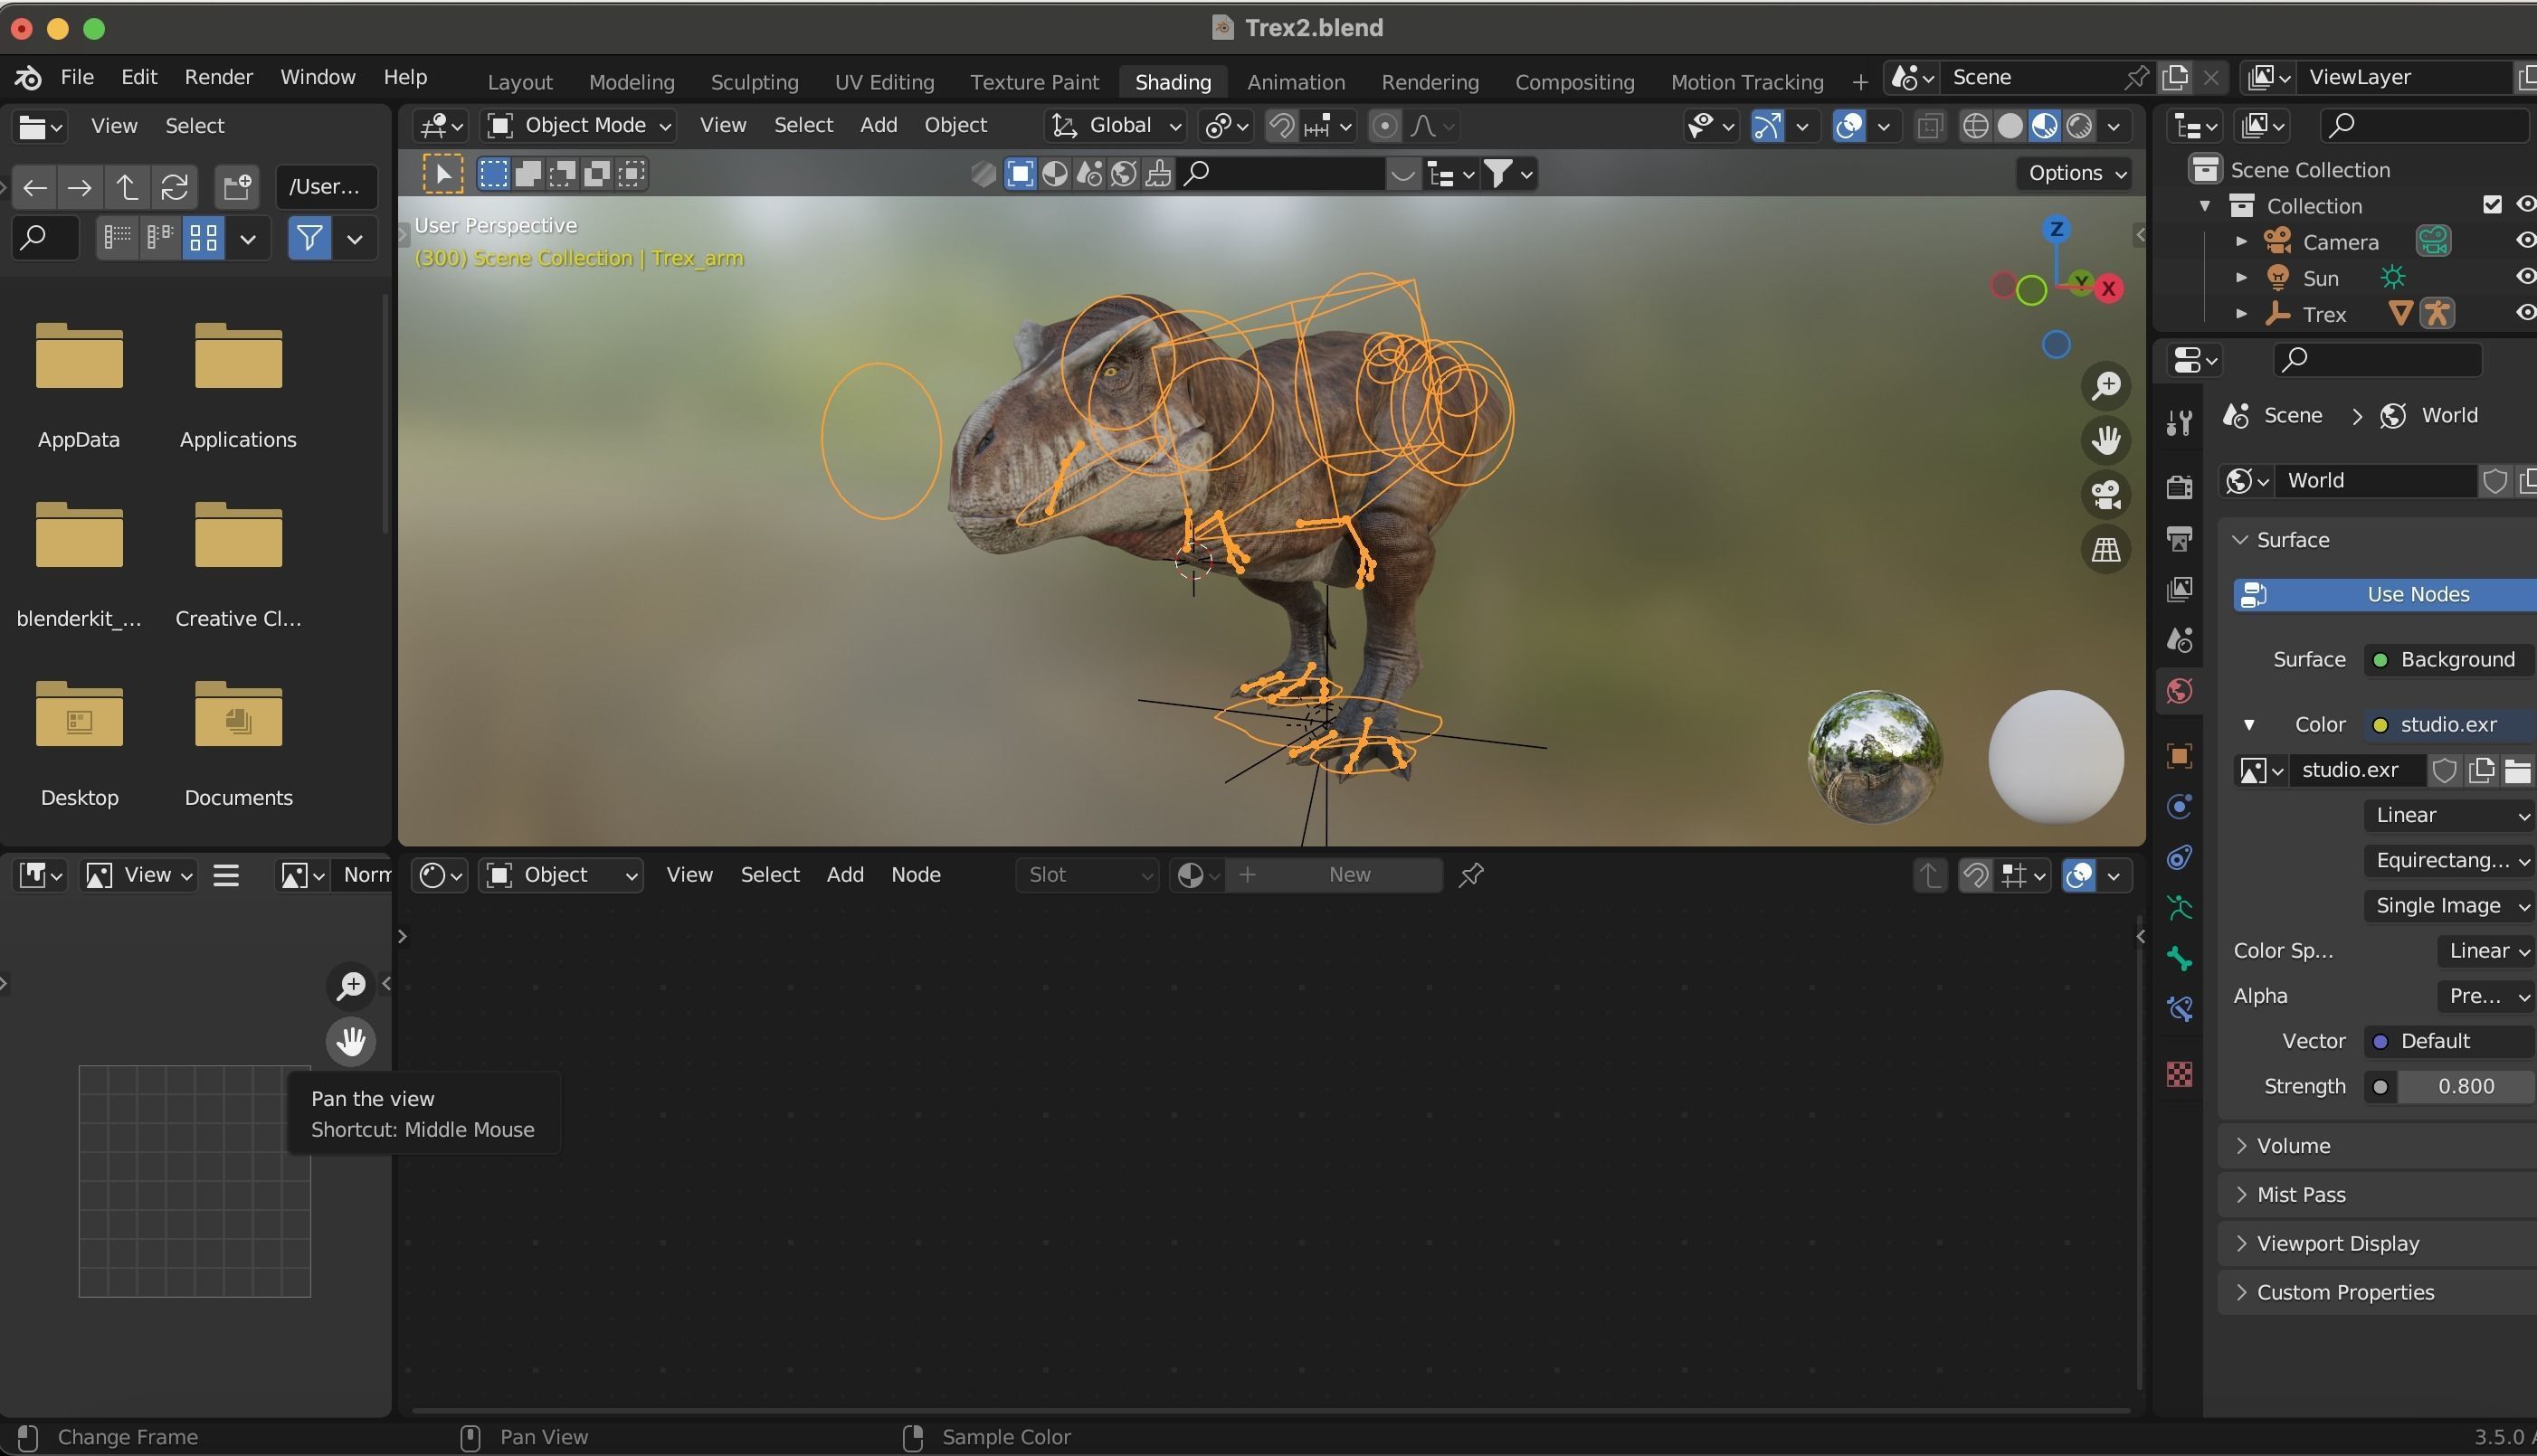Toggle X-ray mode in 3D viewport
Screen dimensions: 2537x1456
tap(1930, 125)
